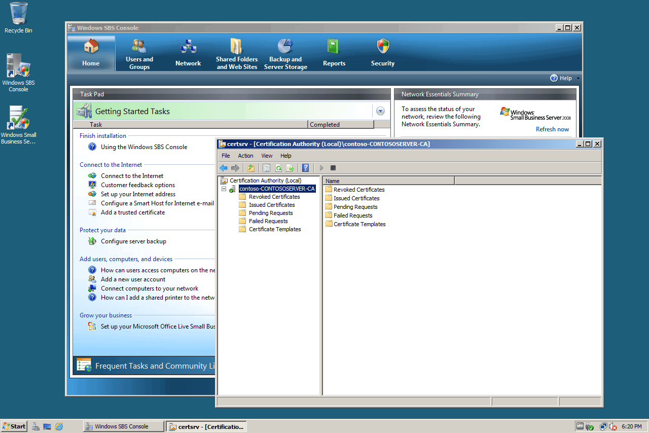
Task: Select Pending Requests in the right list
Action: tap(355, 207)
